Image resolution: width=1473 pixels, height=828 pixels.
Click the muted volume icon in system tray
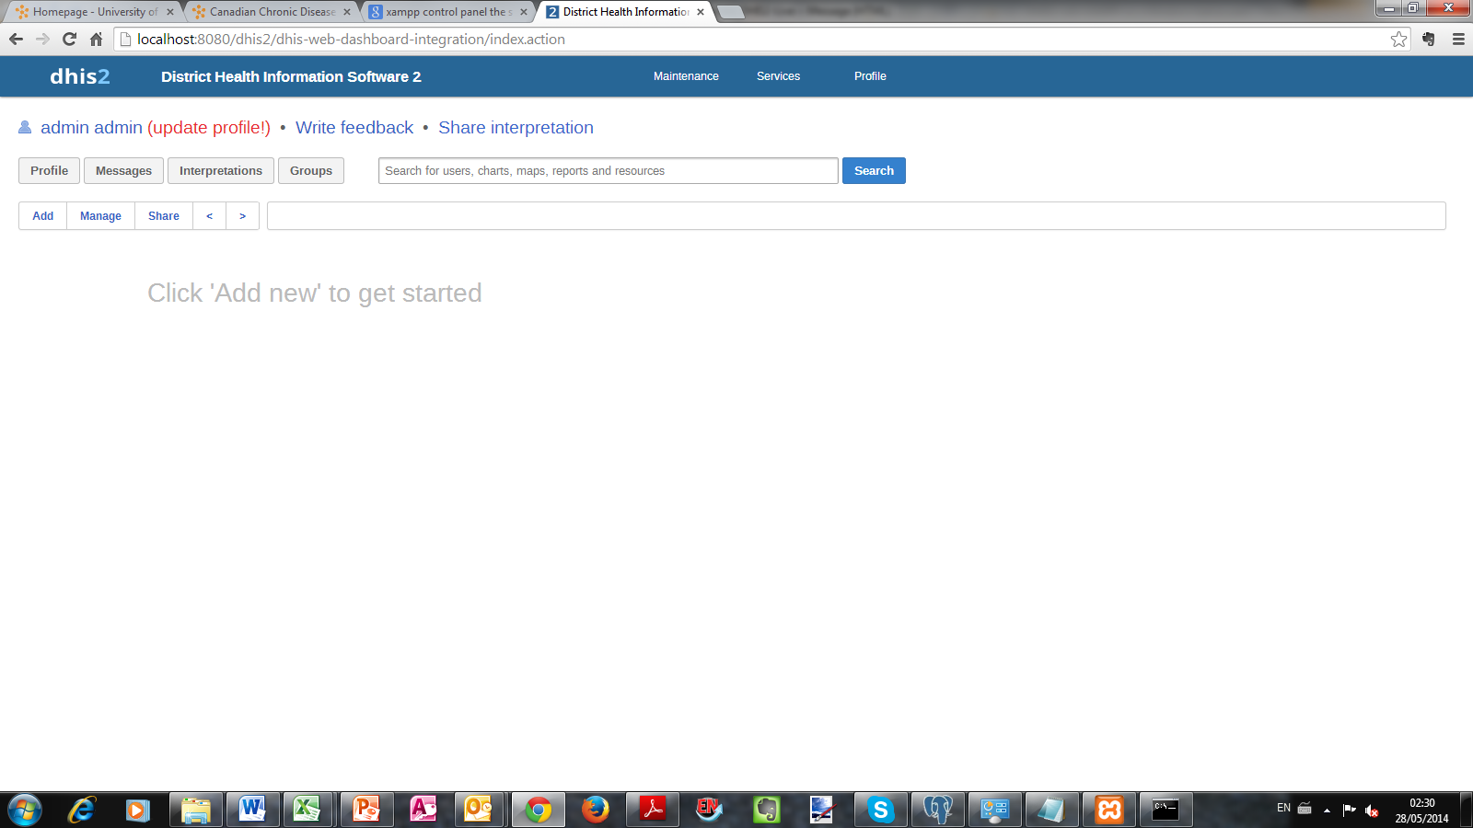1372,810
